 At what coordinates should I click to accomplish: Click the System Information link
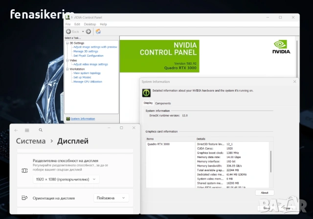coord(83,119)
